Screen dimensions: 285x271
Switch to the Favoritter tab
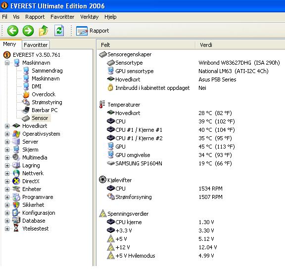36,45
